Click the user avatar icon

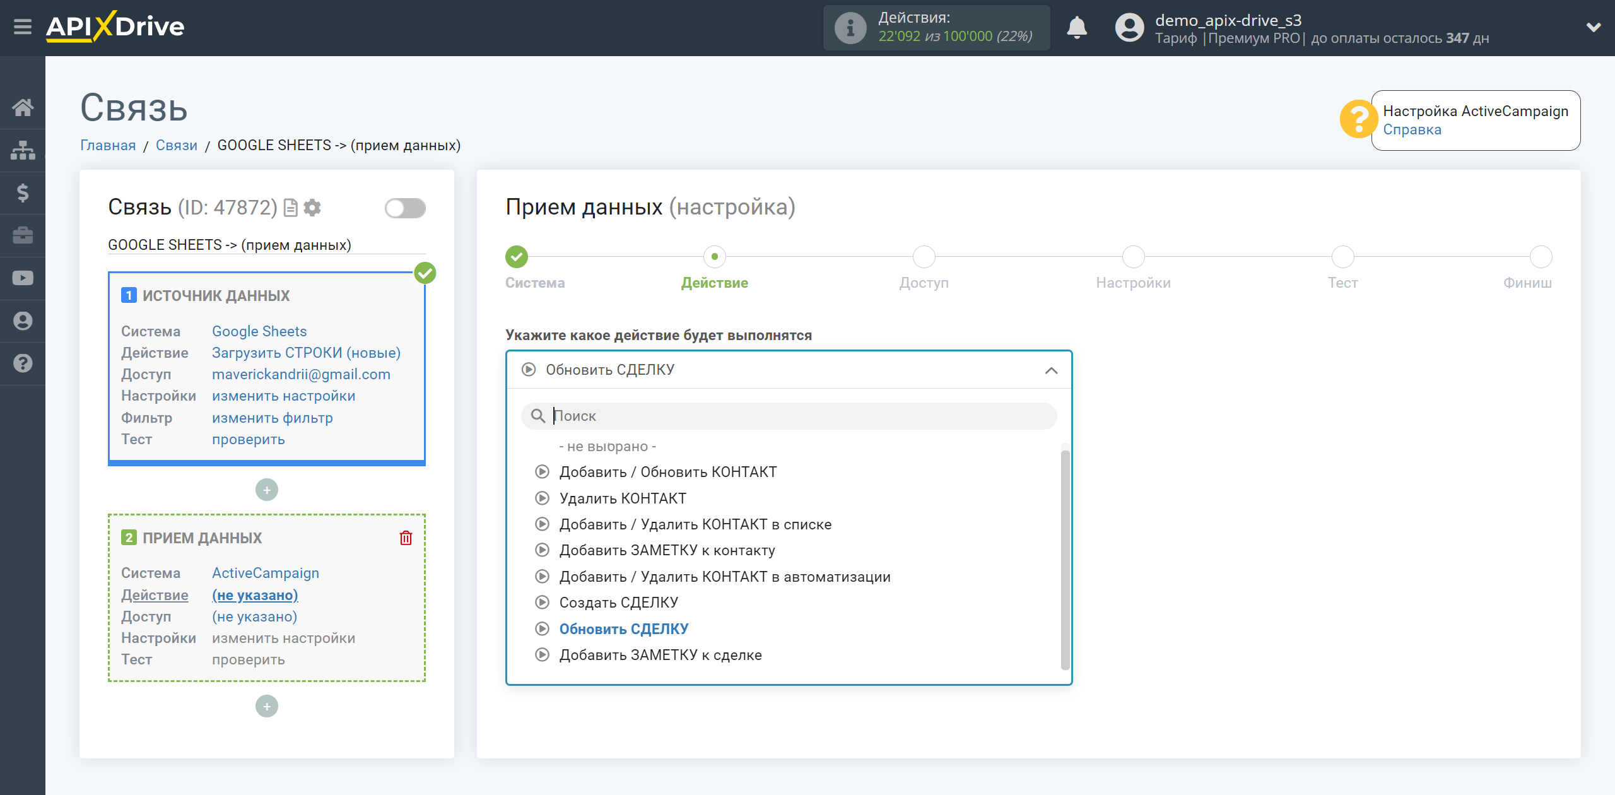point(1129,28)
